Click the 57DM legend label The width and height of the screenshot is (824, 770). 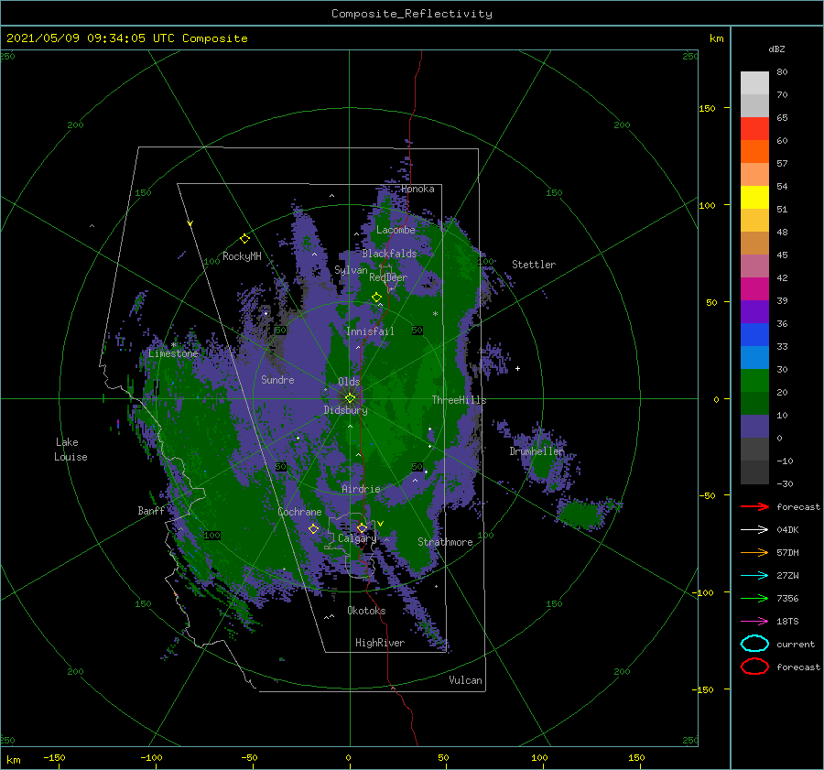point(787,552)
